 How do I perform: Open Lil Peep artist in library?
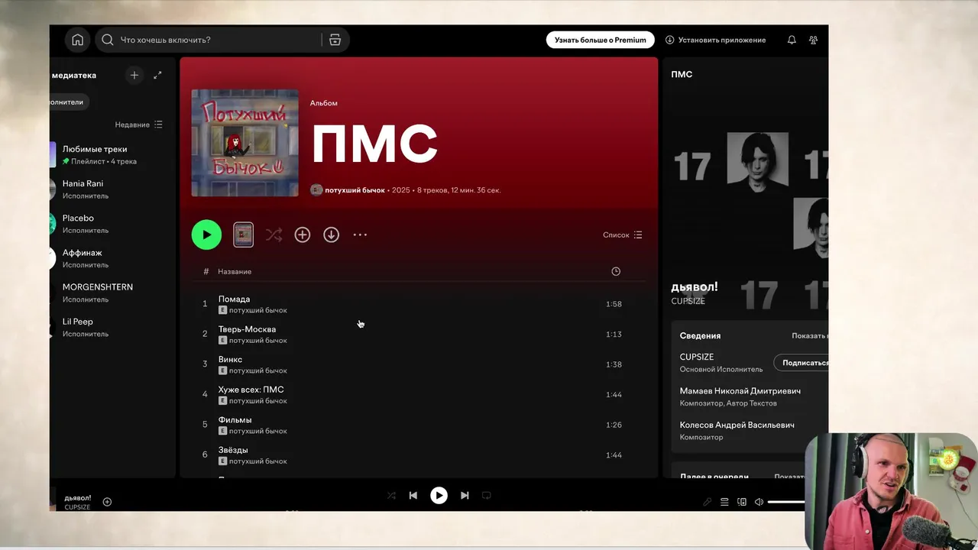112,327
